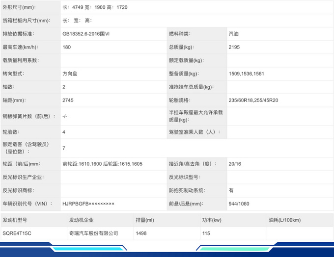The height and width of the screenshot is (257, 334).
Task: Click the 总质量(kg) label
Action: point(181,47)
